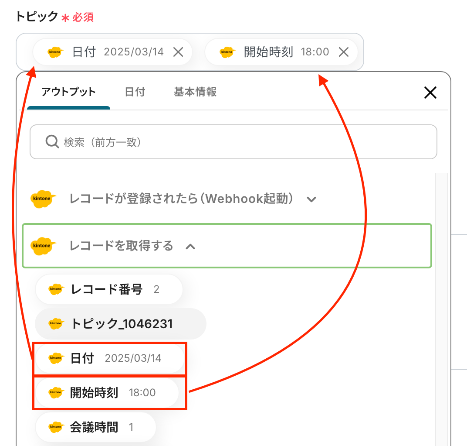Click the search magnifier icon
467x446 pixels.
point(52,142)
